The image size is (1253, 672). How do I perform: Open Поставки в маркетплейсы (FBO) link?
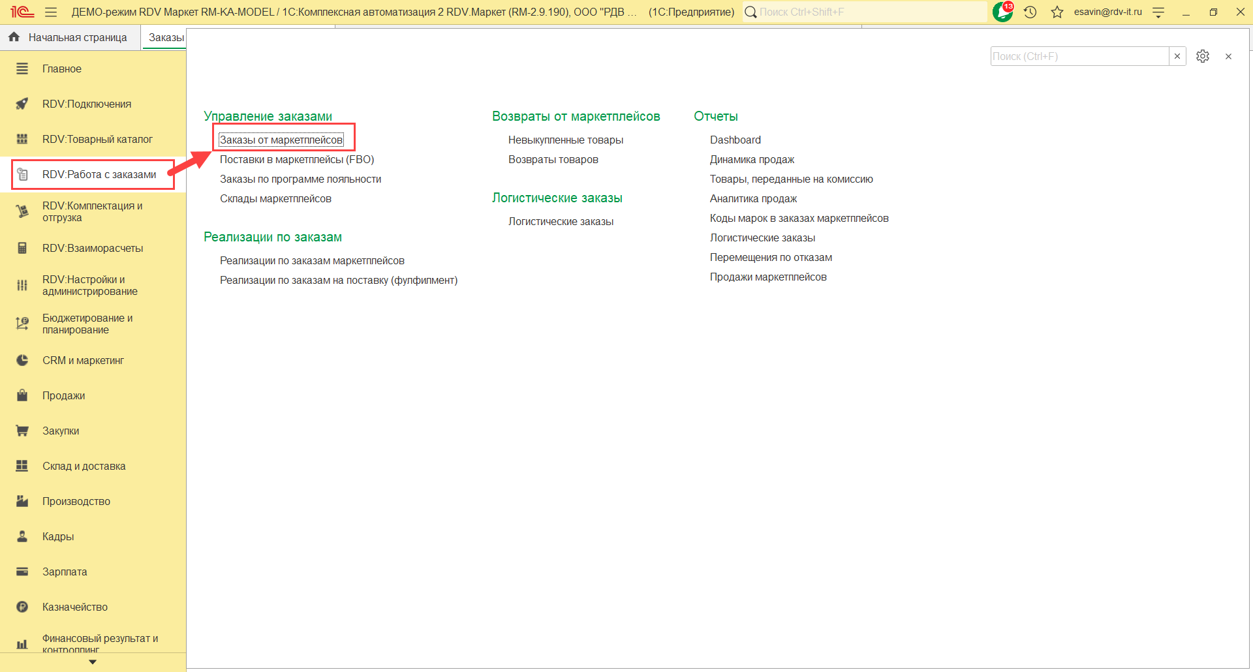point(297,160)
